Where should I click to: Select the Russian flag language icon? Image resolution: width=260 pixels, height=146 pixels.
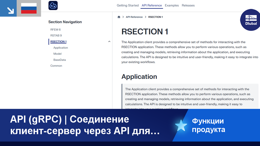(x=29, y=8)
